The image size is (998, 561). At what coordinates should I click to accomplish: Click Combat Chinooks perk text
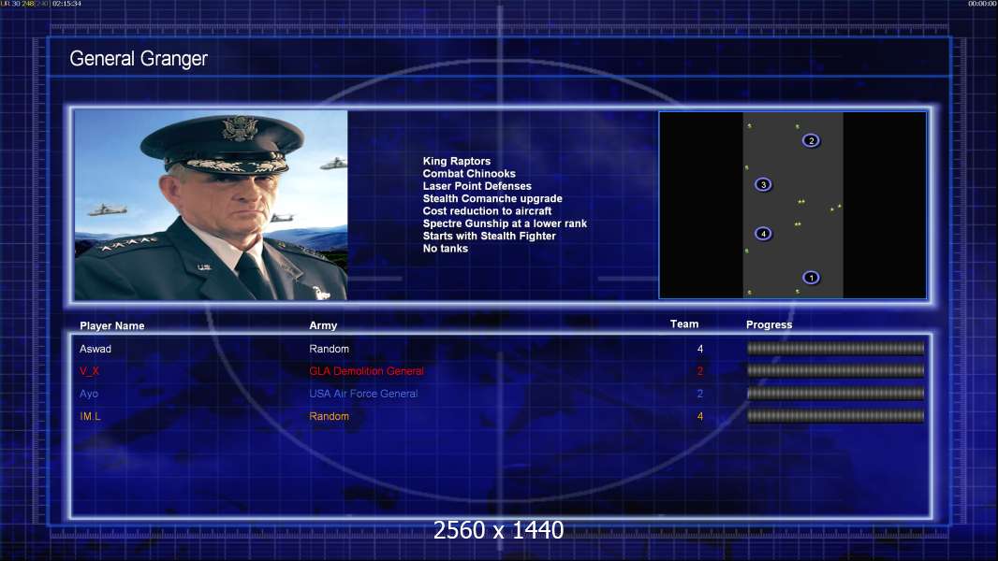[469, 174]
